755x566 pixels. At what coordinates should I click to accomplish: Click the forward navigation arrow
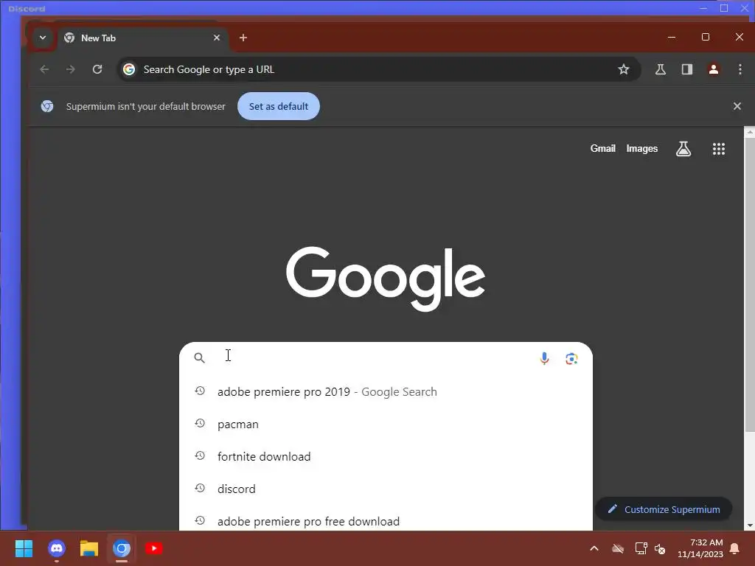70,69
